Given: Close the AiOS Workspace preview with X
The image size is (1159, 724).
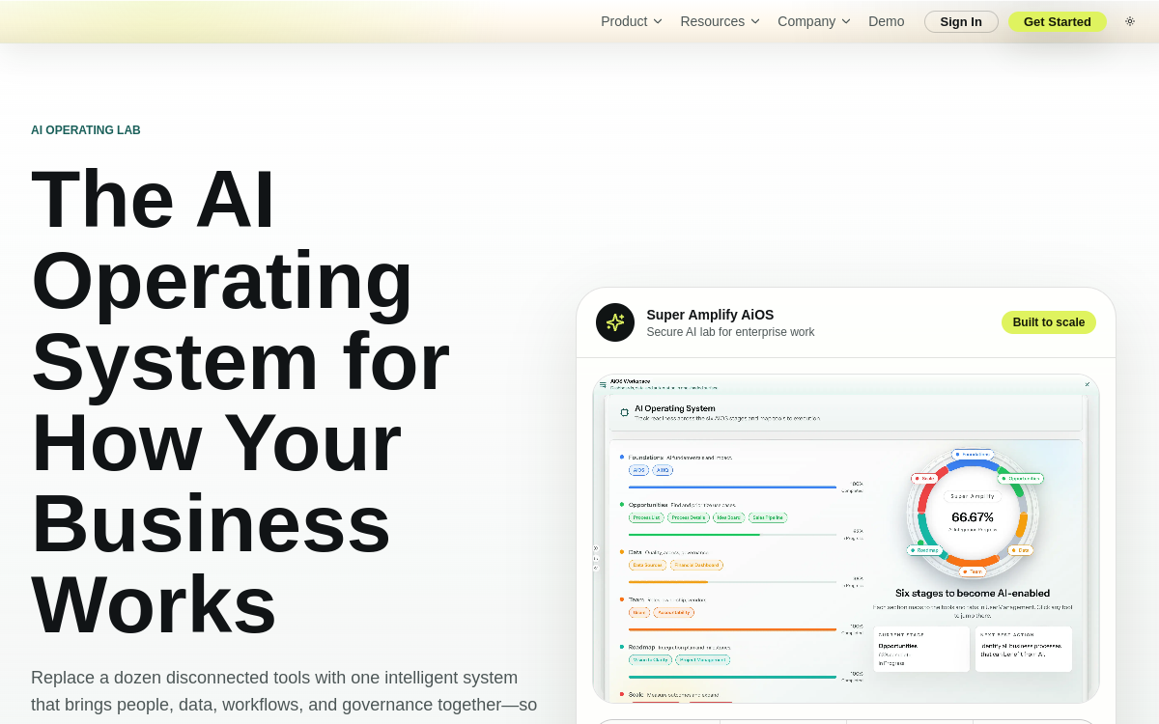Looking at the screenshot, I should click(x=1087, y=384).
